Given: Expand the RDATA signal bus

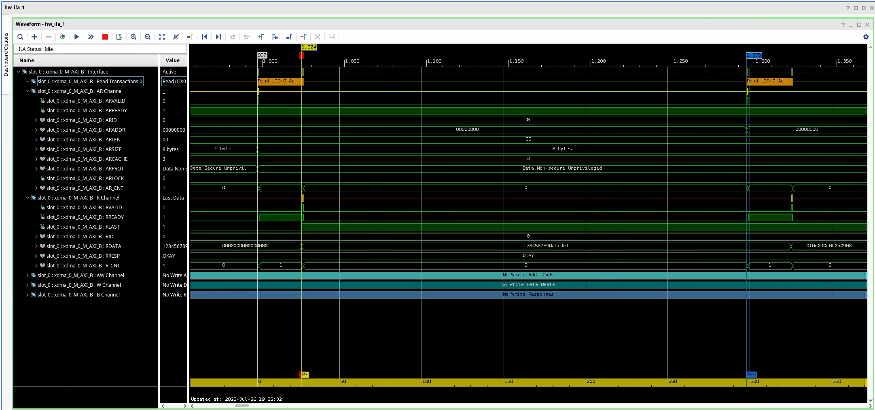Looking at the screenshot, I should tap(36, 246).
